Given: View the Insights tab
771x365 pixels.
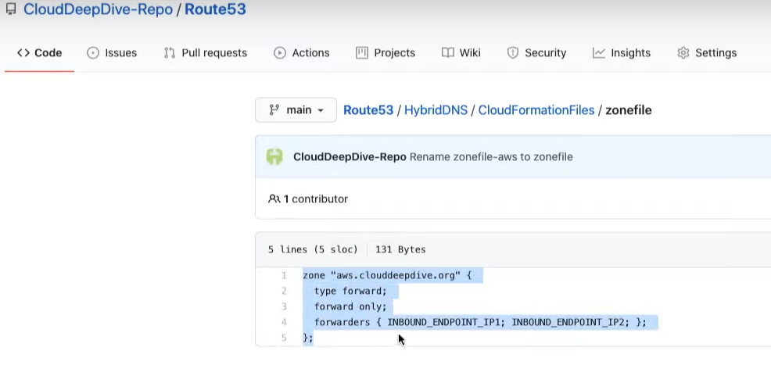Looking at the screenshot, I should click(x=622, y=53).
